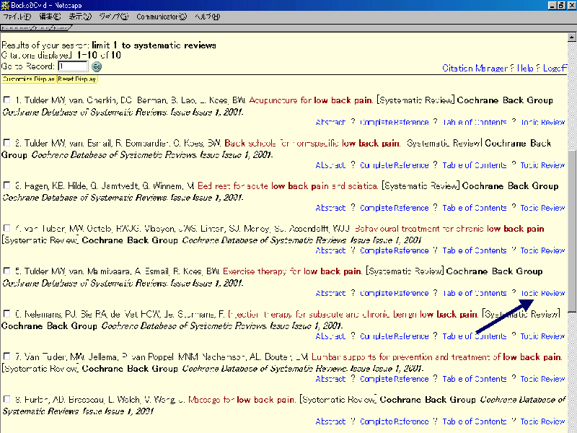
Task: Open Table of Contents for citation 7
Action: (474, 379)
